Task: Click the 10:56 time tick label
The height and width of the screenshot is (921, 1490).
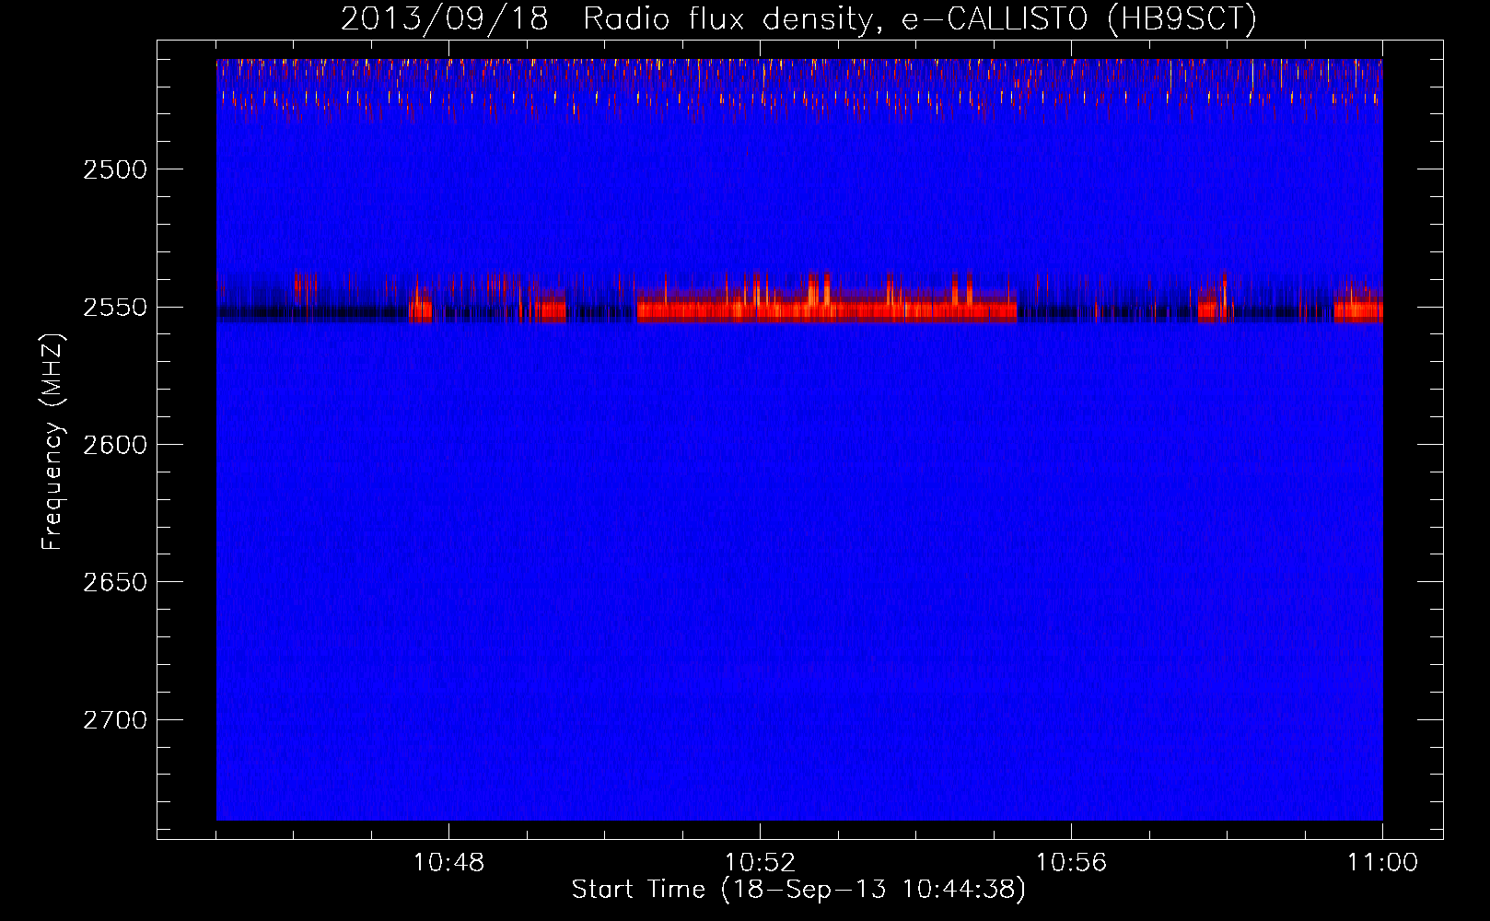Action: click(x=1071, y=863)
